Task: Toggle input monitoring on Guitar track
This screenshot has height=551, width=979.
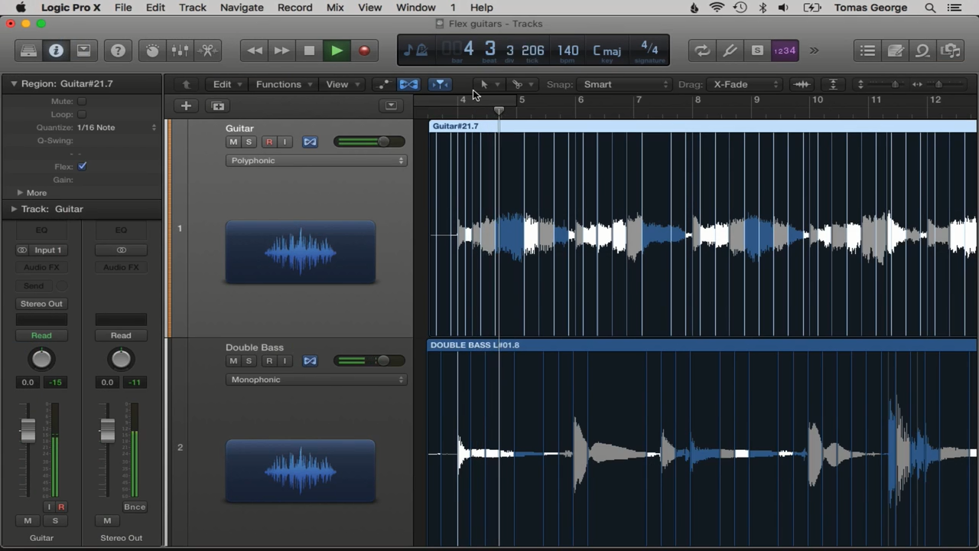Action: (285, 142)
